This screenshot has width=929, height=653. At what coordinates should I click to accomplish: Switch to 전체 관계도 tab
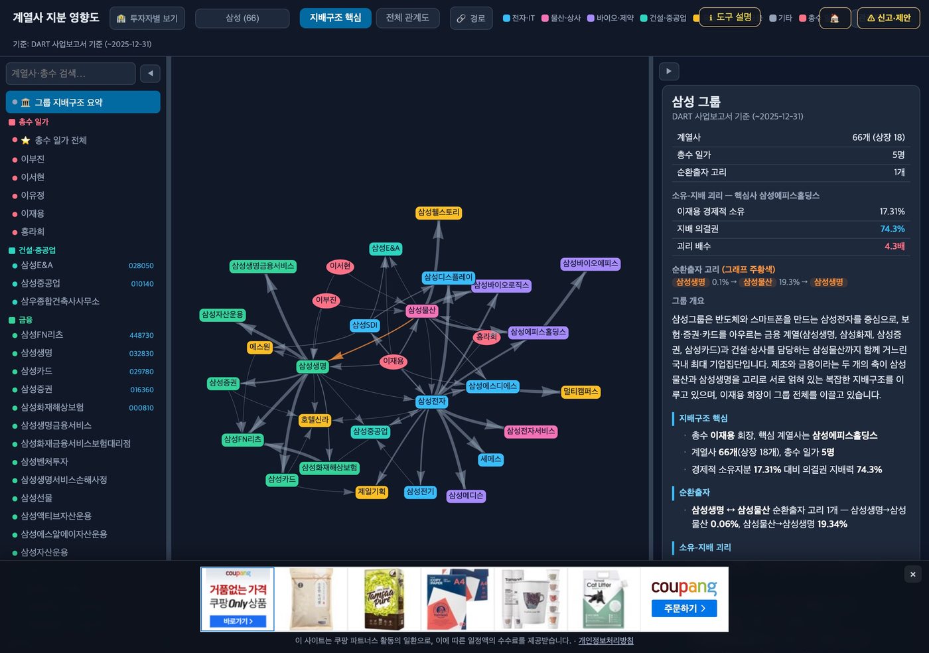[x=407, y=18]
